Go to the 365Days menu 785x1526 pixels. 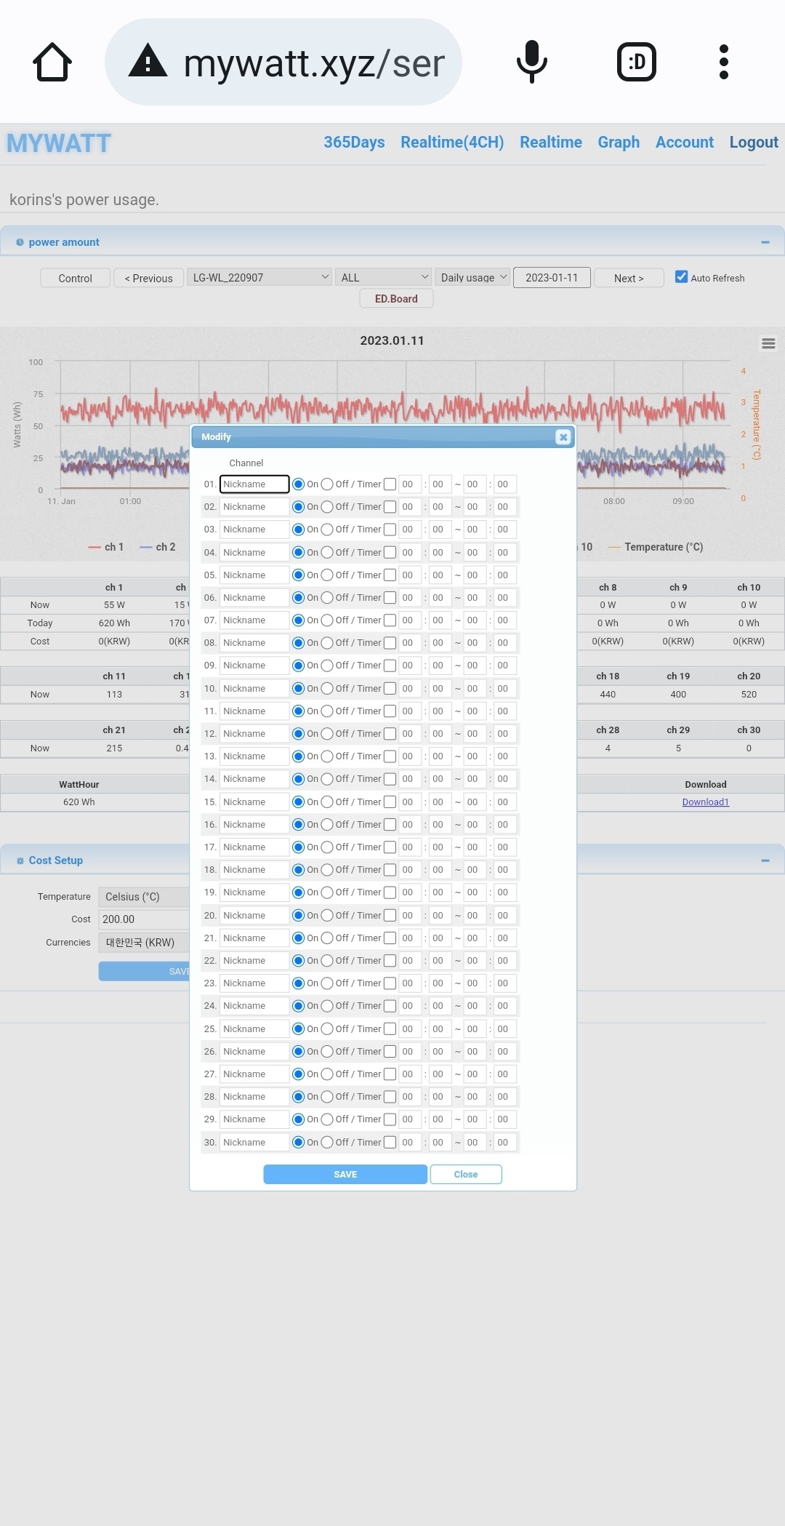tap(354, 143)
